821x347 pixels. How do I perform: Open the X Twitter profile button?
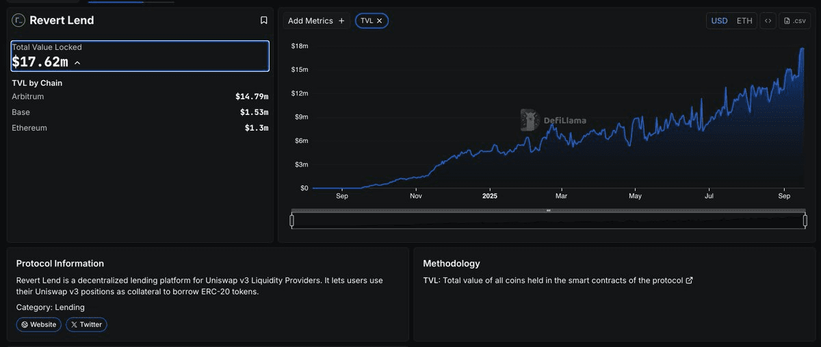(x=86, y=324)
